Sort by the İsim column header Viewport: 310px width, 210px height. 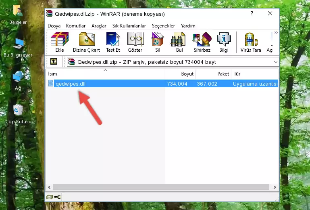point(106,74)
